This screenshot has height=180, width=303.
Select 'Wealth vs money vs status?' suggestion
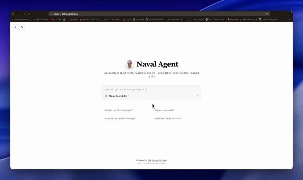pos(168,118)
